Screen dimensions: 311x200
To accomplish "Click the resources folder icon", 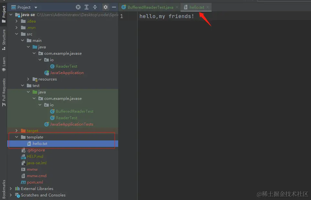I will coord(35,79).
